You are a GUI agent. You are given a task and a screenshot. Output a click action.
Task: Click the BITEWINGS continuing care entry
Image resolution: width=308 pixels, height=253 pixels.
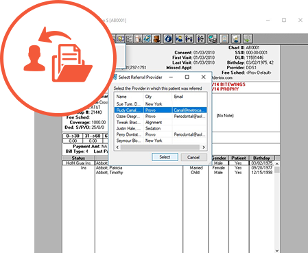(228, 84)
